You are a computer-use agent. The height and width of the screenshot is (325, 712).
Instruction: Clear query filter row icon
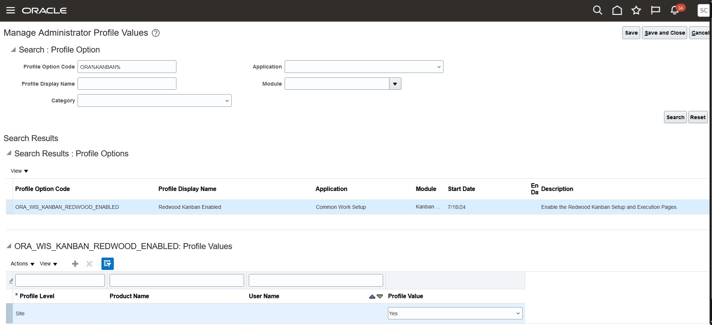coord(11,281)
